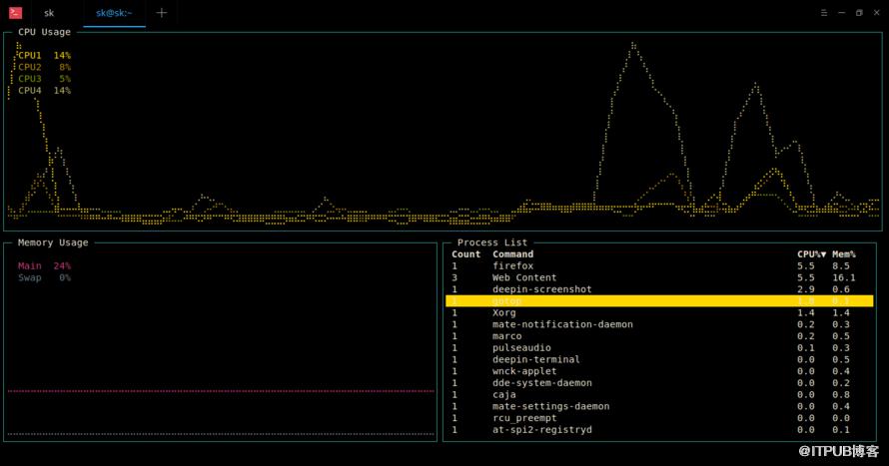Open a new tab with plus button

pos(162,12)
